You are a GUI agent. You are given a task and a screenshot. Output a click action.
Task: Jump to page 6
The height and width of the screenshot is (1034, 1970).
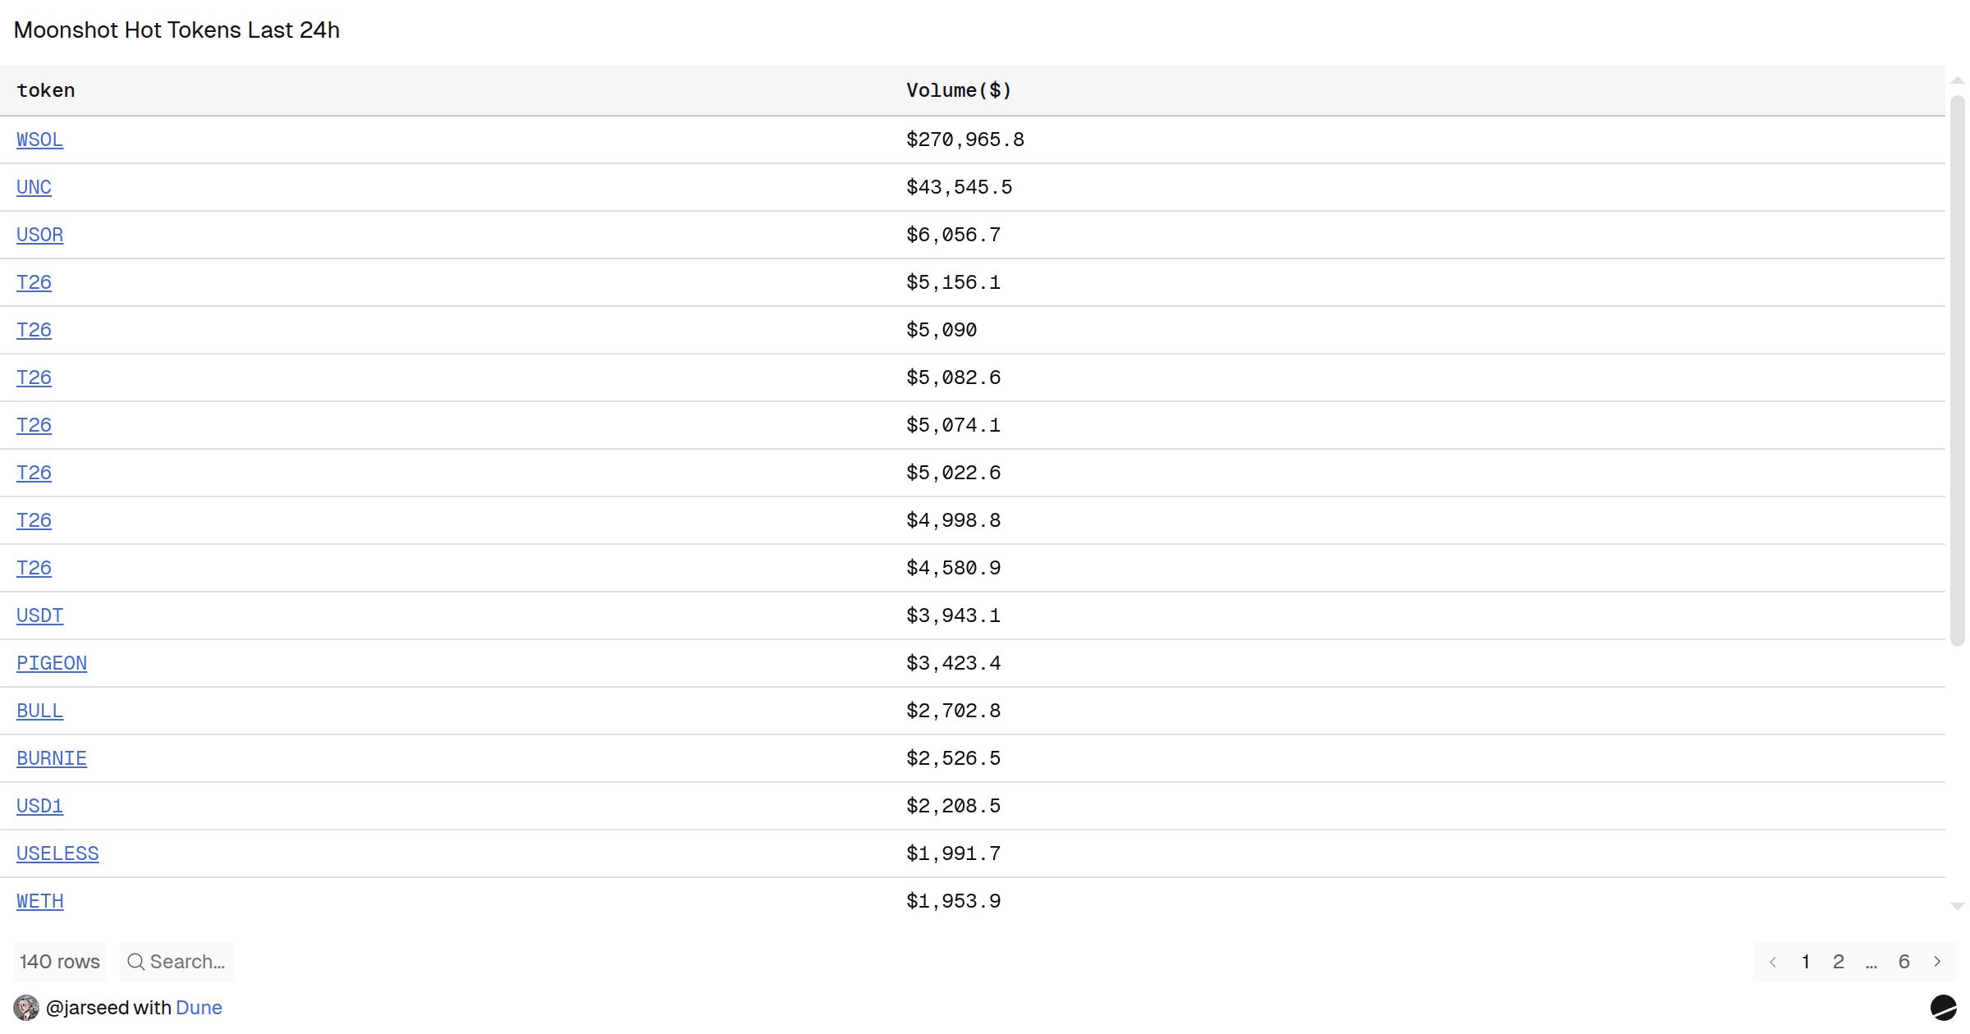click(1904, 962)
